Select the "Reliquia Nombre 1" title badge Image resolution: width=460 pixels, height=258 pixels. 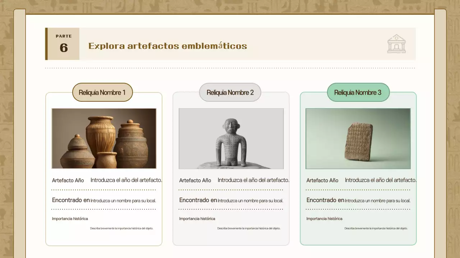point(102,92)
